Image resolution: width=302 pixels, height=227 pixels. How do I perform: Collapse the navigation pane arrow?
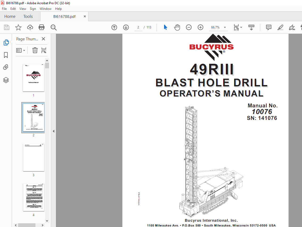tap(54, 131)
